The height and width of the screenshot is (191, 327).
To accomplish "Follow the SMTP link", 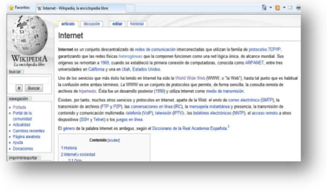I will [267, 100].
